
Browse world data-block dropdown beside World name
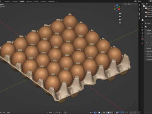click(146, 27)
